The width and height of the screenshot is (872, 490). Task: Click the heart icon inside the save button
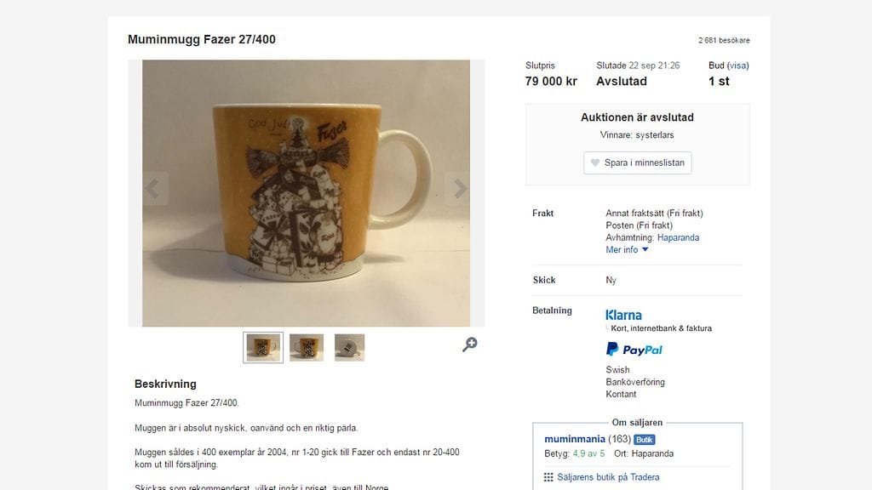pos(594,162)
